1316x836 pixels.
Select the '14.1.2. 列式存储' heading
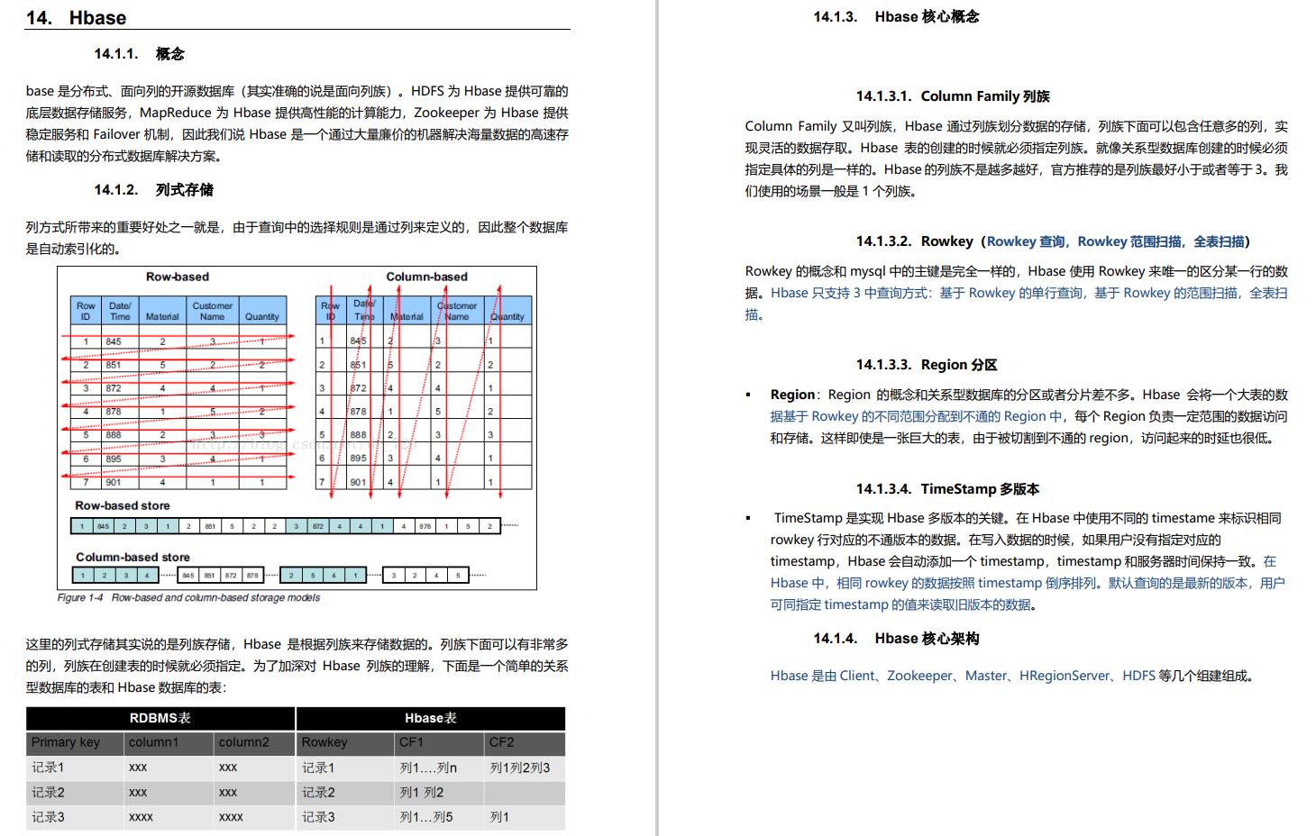154,189
